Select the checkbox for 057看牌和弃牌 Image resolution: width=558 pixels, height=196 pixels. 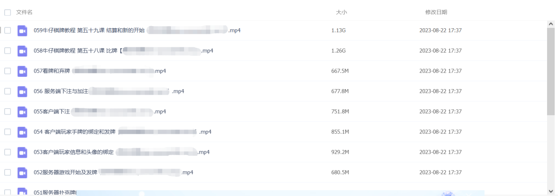tap(7, 71)
